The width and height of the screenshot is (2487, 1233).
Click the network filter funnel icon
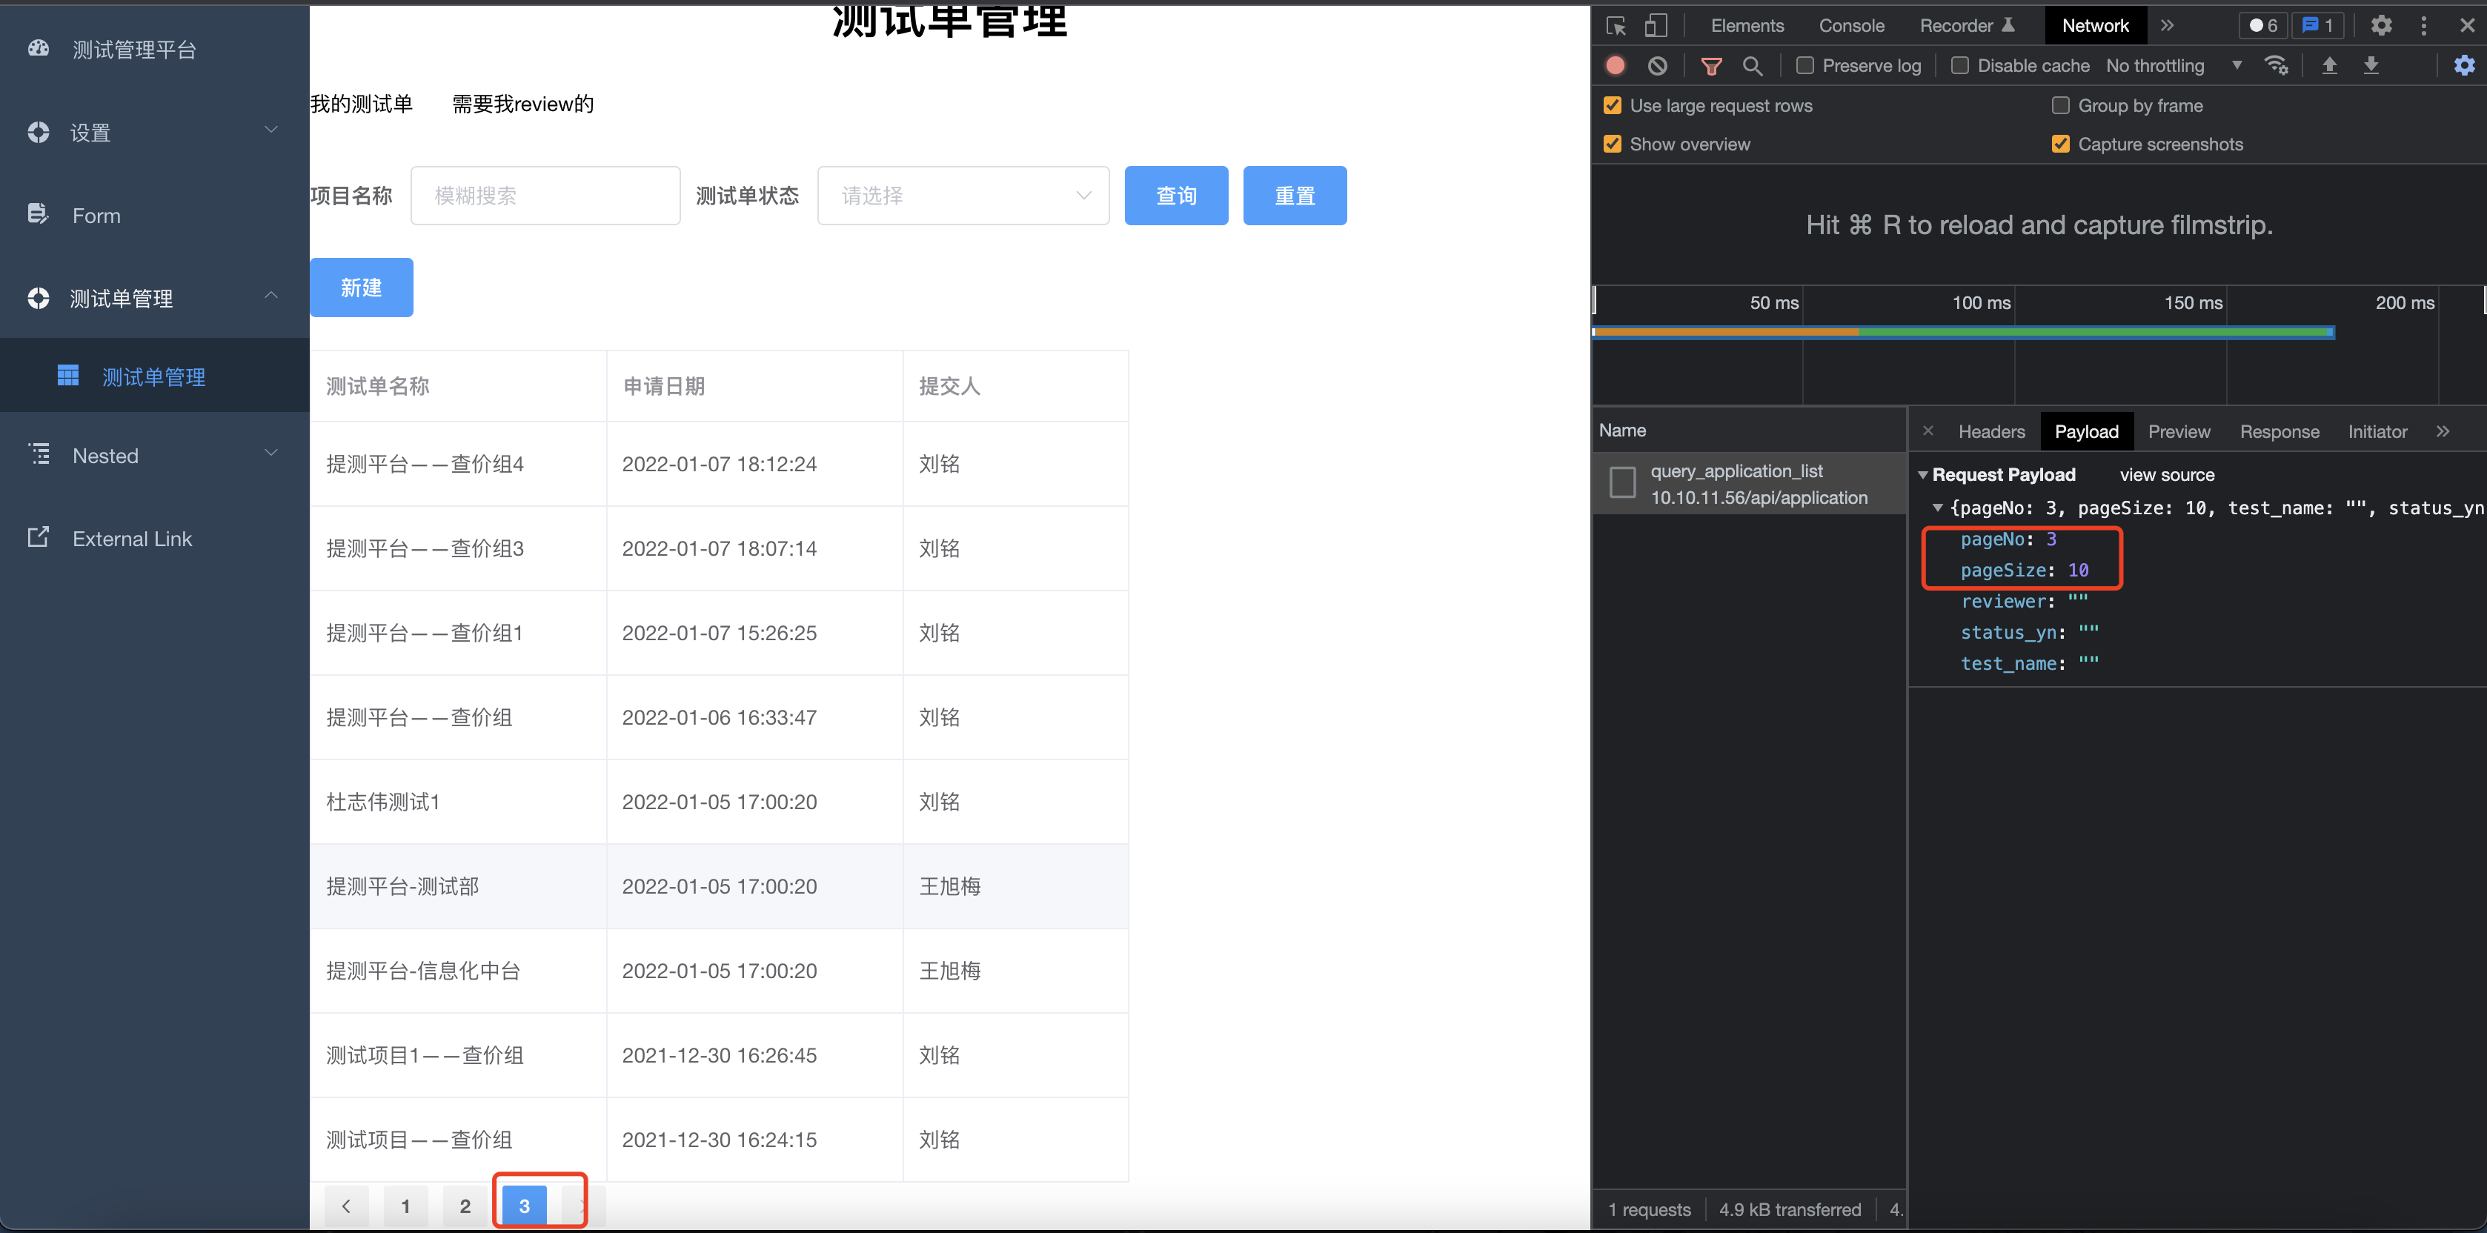point(1711,66)
